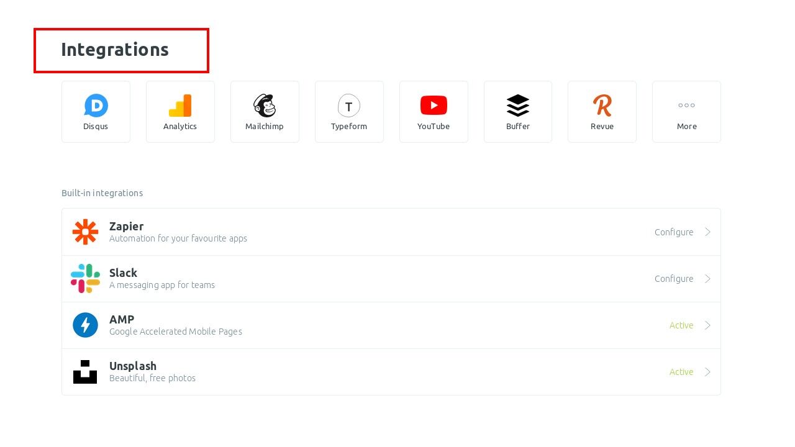Click the Zapier orange asterisk logo
795x447 pixels.
[x=85, y=232]
